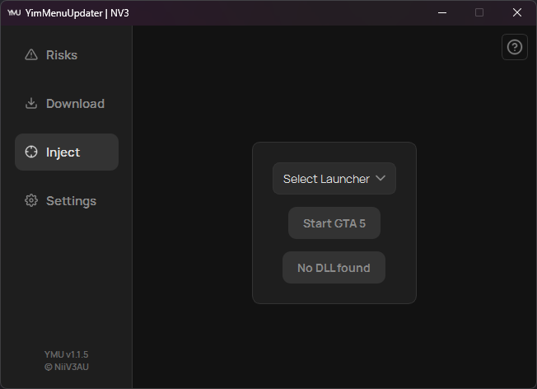Click the download arrow icon in sidebar
537x389 pixels.
pyautogui.click(x=31, y=104)
